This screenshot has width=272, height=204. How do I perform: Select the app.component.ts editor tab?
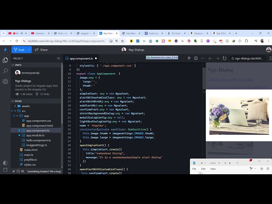tap(81, 58)
